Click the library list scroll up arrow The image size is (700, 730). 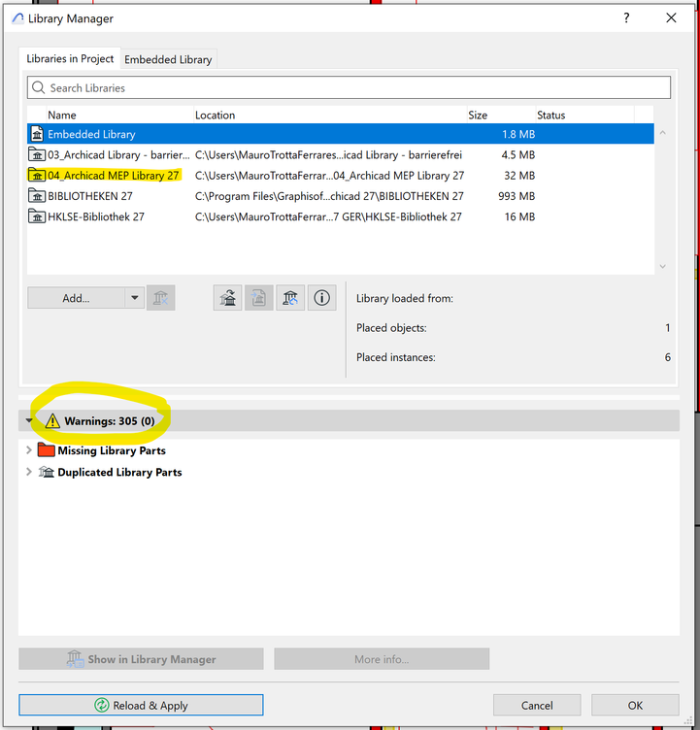point(662,133)
